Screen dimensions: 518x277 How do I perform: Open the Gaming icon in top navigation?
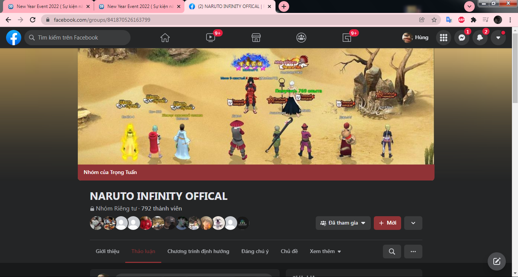(347, 38)
